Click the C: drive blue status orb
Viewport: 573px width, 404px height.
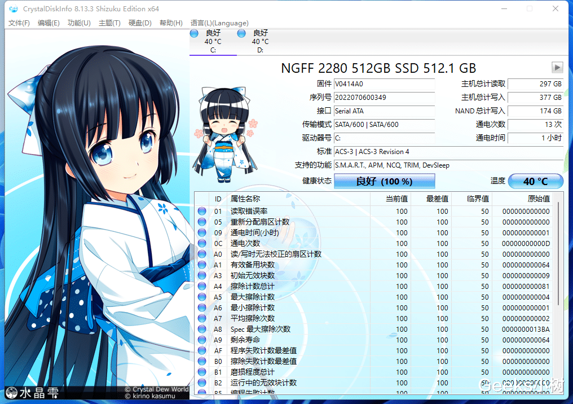tap(195, 34)
